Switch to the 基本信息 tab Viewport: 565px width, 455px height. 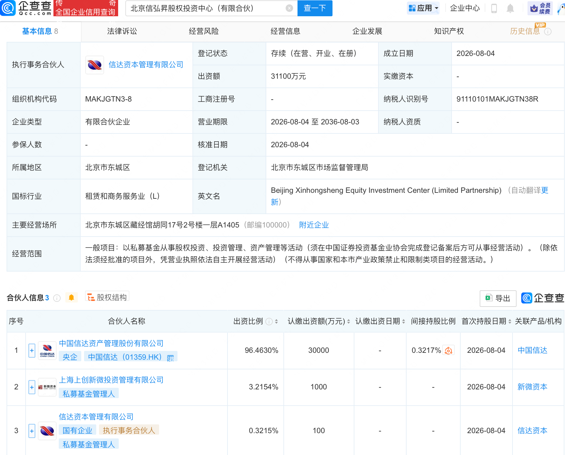click(x=40, y=31)
